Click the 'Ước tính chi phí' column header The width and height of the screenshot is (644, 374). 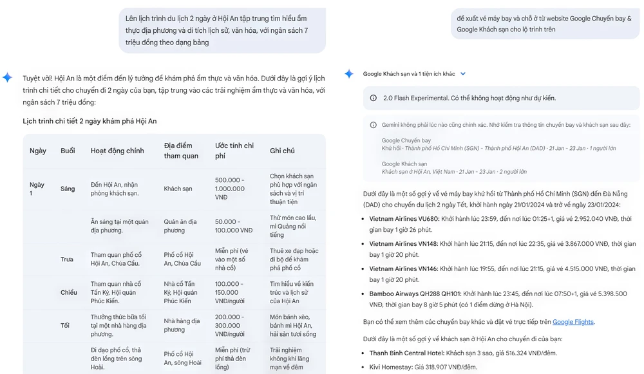tap(234, 151)
